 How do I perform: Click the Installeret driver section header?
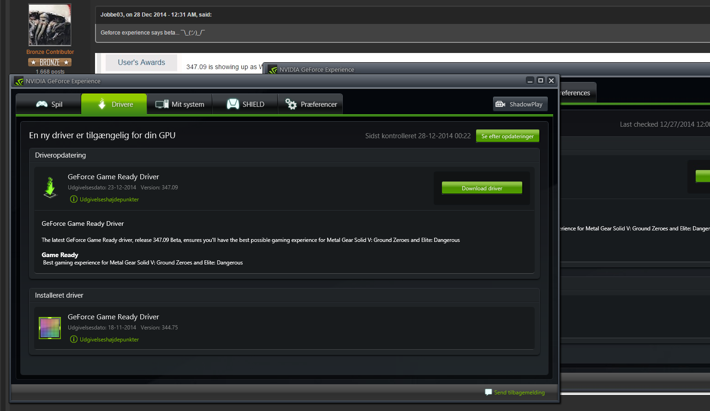[x=59, y=295]
